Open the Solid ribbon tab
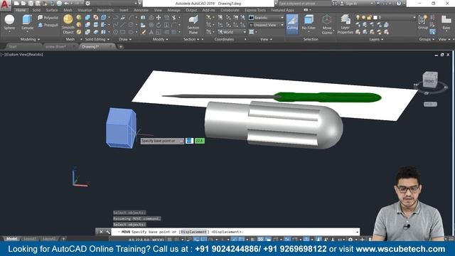Image resolution: width=455 pixels, height=256 pixels. 36,10
